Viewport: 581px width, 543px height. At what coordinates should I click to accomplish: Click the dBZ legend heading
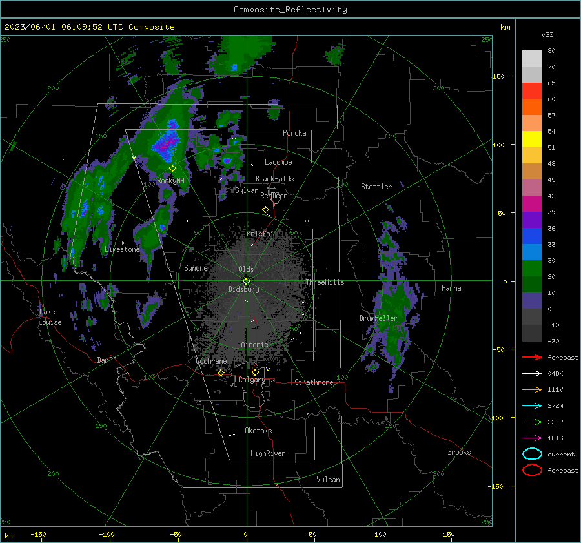click(547, 34)
